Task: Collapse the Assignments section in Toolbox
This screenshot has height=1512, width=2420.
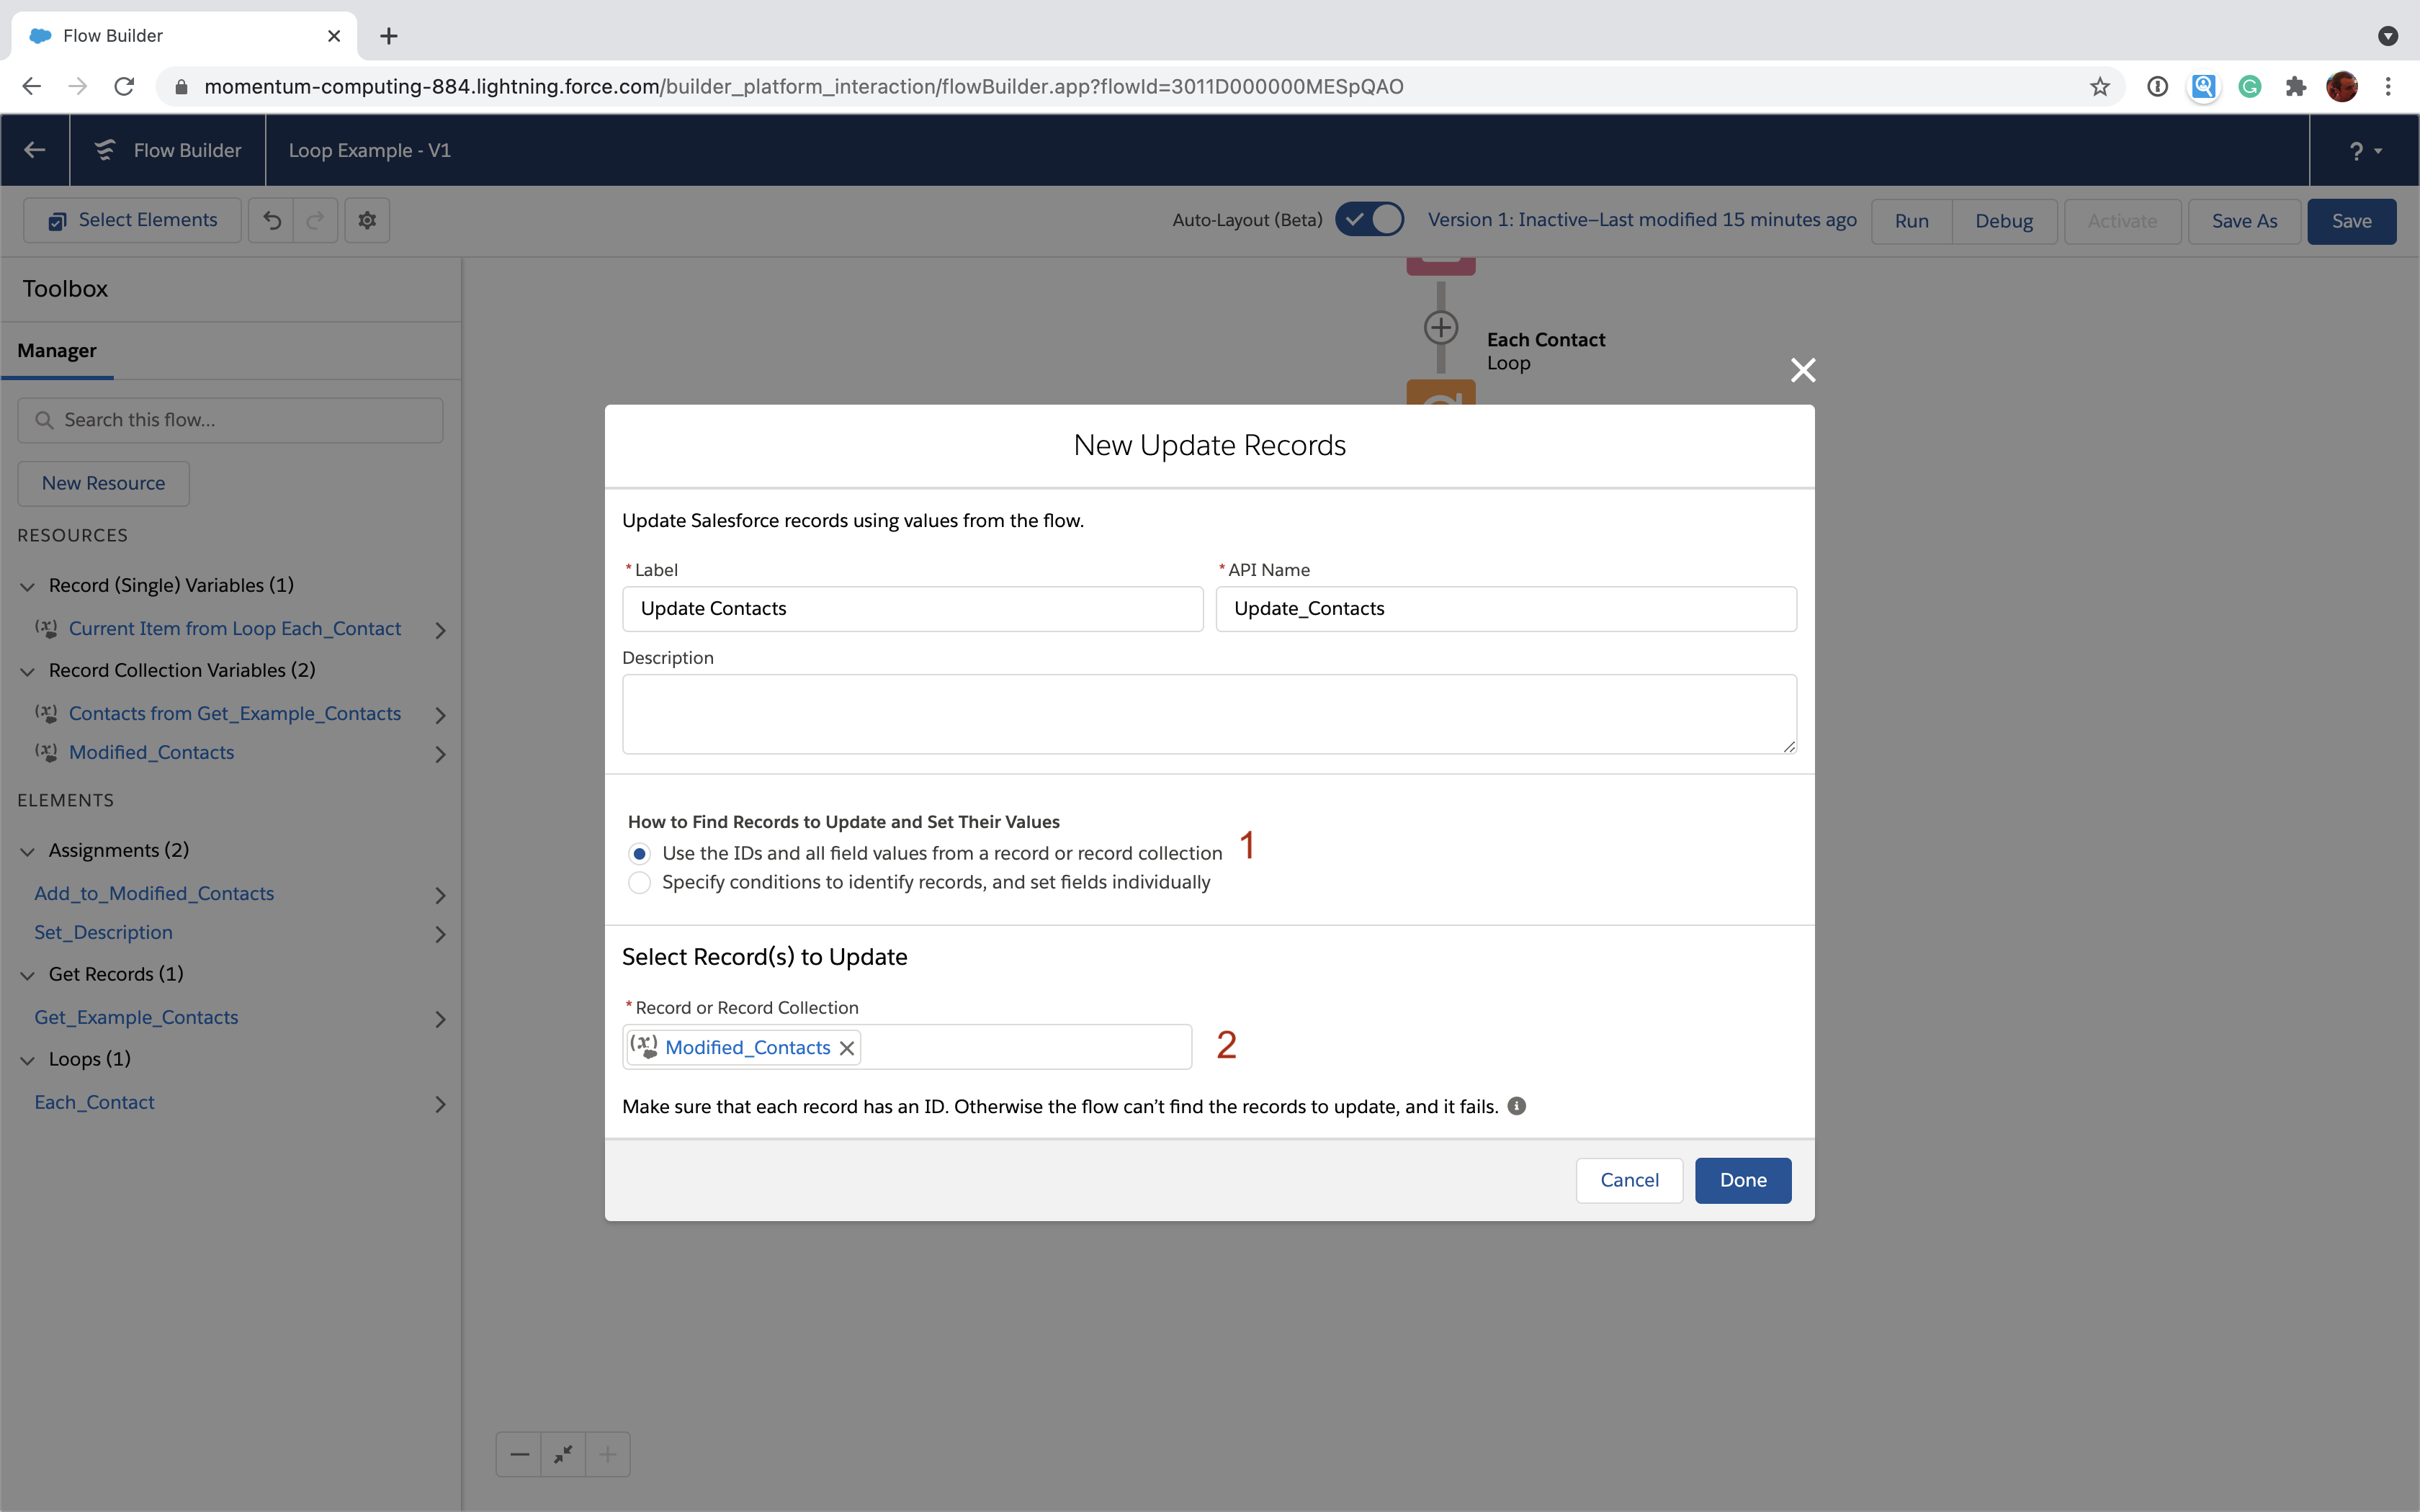Action: tap(27, 850)
